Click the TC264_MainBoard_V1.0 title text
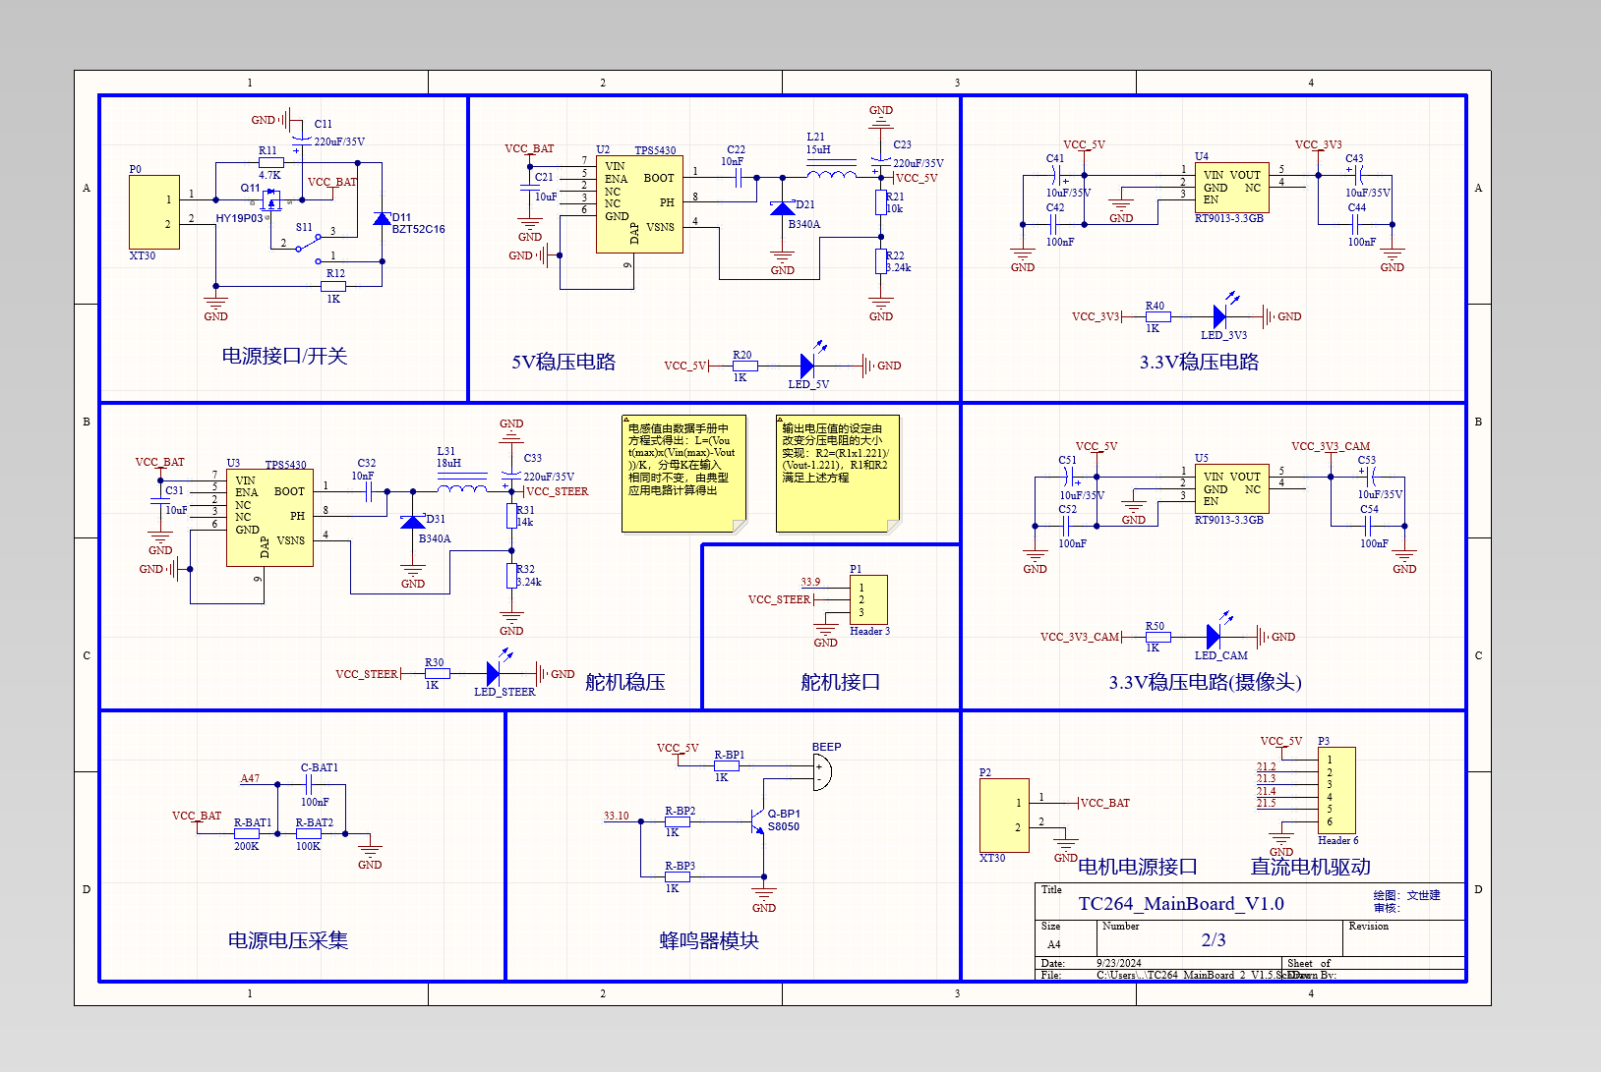 coord(1181,904)
